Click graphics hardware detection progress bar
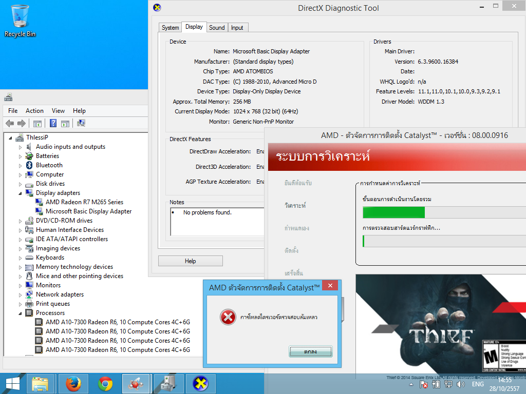The height and width of the screenshot is (394, 526). [444, 241]
